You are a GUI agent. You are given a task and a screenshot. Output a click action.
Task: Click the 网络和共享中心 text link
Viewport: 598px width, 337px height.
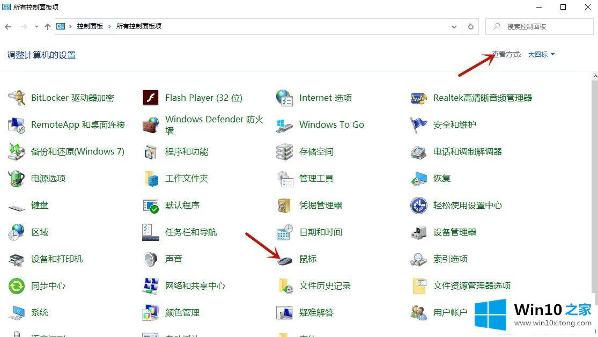click(x=195, y=286)
